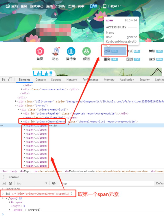This screenshot has width=164, height=217.
Task: Click the div#internationalHeader breadcrumb item
Action: [107, 171]
